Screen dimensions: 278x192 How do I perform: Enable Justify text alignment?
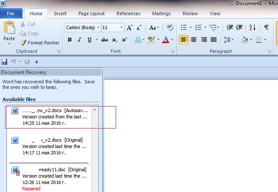pos(214,40)
